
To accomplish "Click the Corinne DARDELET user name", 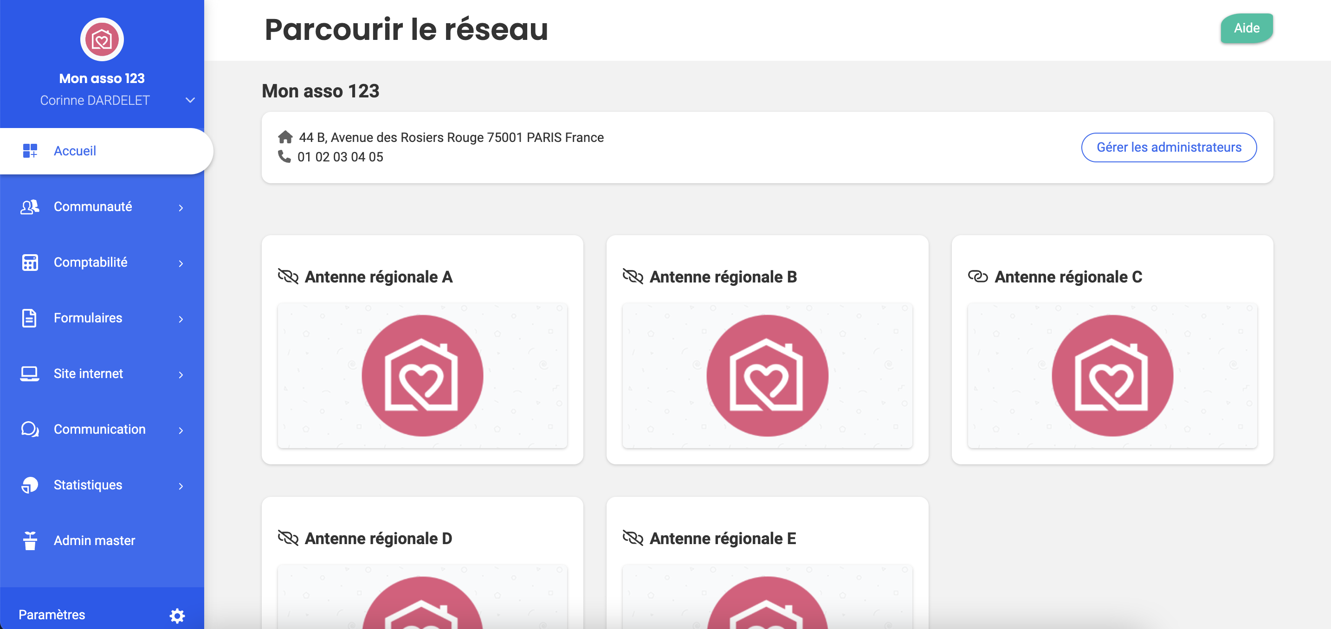I will coord(95,100).
